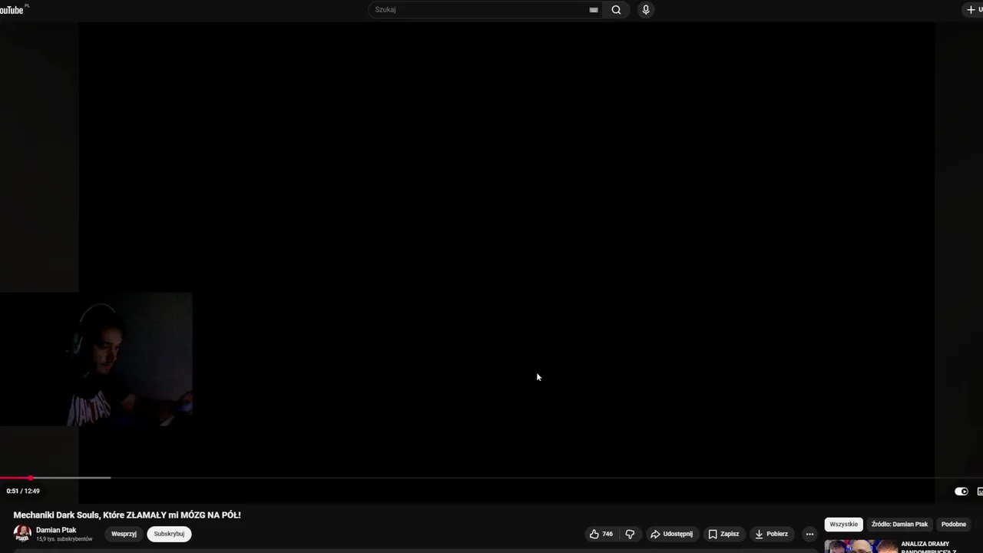Open Damian Ptak channel avatar
The height and width of the screenshot is (553, 983).
pyautogui.click(x=22, y=534)
